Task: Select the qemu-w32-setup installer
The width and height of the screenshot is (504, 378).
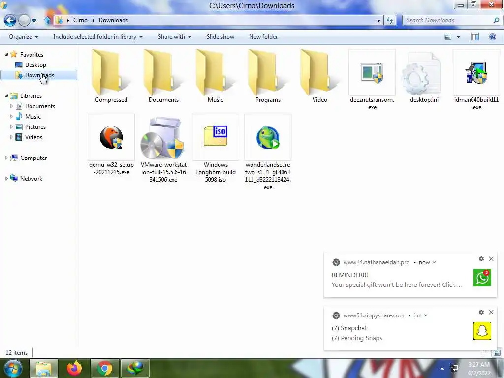Action: 111,145
